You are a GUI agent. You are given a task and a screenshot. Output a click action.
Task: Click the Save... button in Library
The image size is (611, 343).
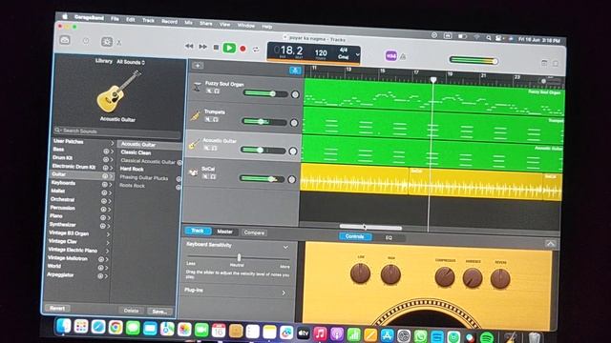pos(159,312)
